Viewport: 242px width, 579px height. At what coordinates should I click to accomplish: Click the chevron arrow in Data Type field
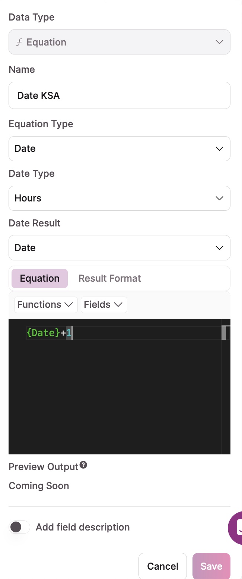click(219, 42)
